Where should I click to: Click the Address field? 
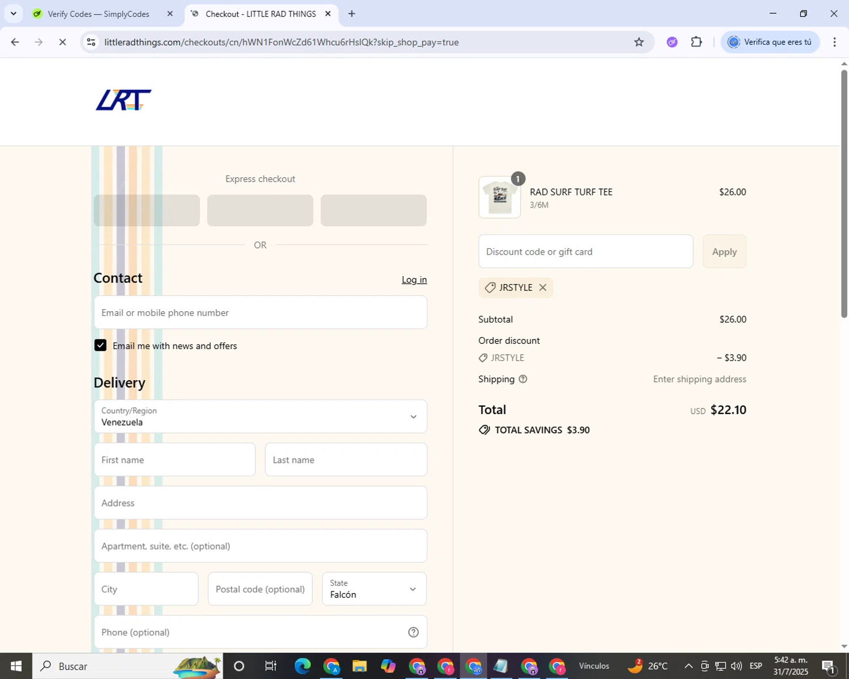pos(260,502)
